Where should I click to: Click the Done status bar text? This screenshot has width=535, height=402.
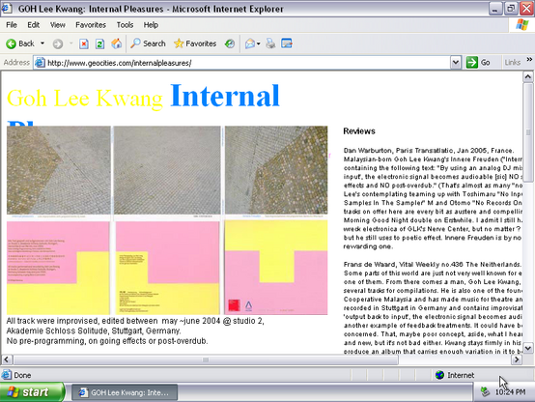[x=22, y=375]
